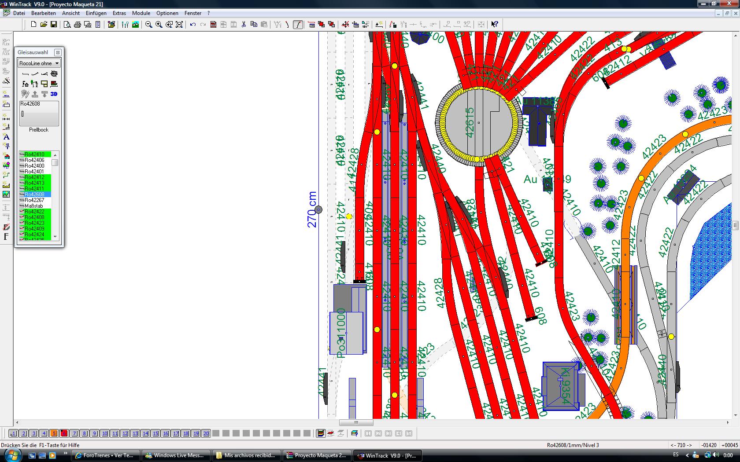Open the Extras menu

[x=119, y=13]
